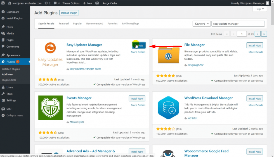Activate the Easy Updates Manager plugin
274x157 pixels.
[139, 45]
